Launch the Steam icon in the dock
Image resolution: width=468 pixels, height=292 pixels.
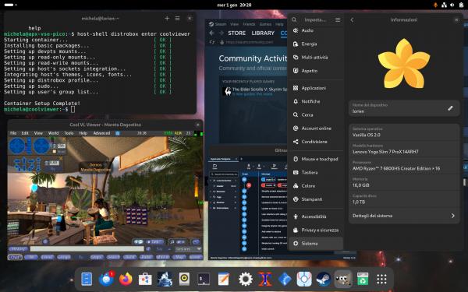[x=324, y=280]
